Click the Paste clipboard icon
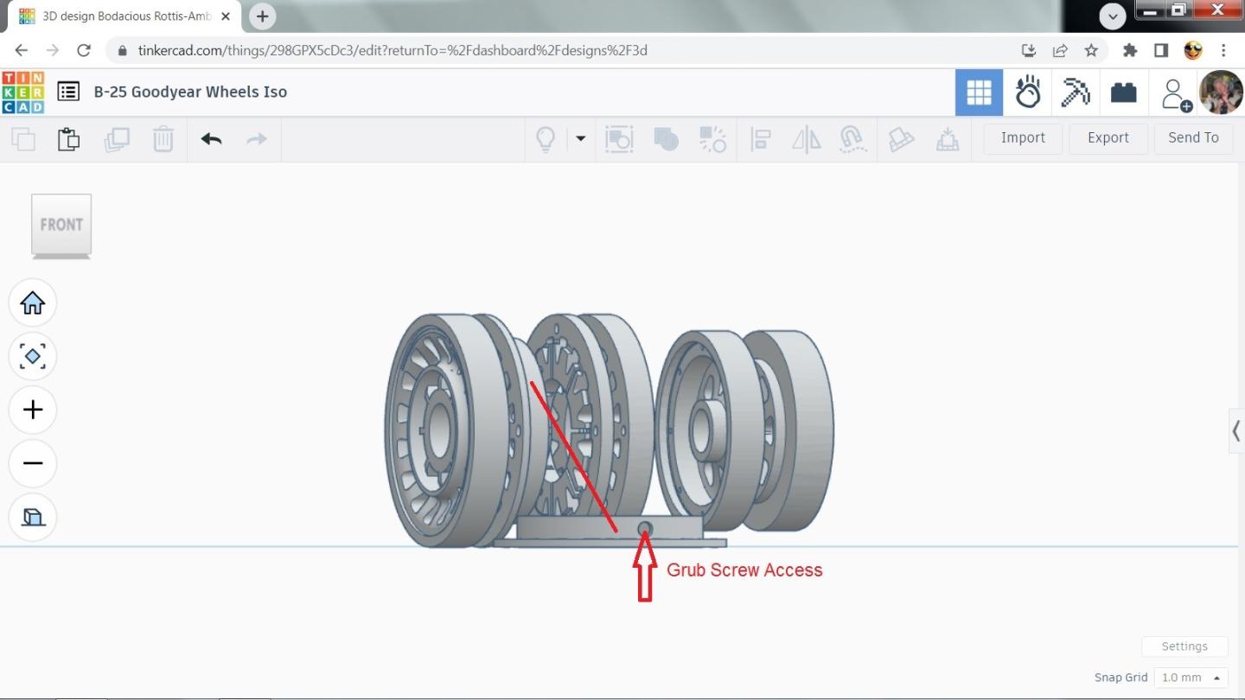 point(69,138)
